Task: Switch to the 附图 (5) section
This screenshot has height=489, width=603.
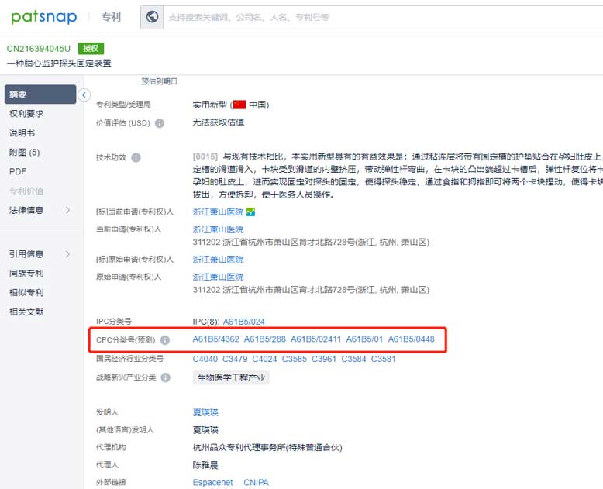Action: pos(25,153)
